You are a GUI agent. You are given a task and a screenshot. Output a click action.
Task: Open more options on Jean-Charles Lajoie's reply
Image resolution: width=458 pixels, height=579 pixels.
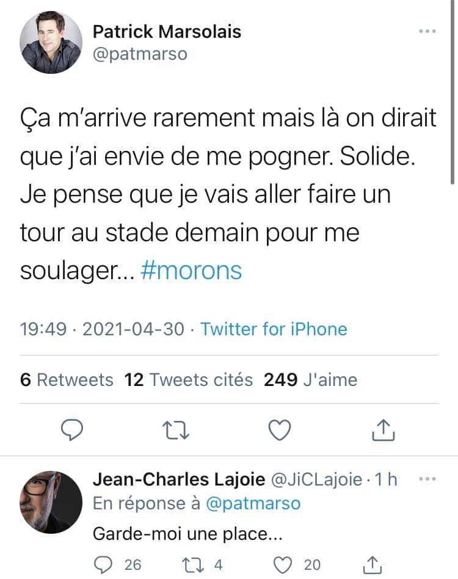[x=427, y=479]
